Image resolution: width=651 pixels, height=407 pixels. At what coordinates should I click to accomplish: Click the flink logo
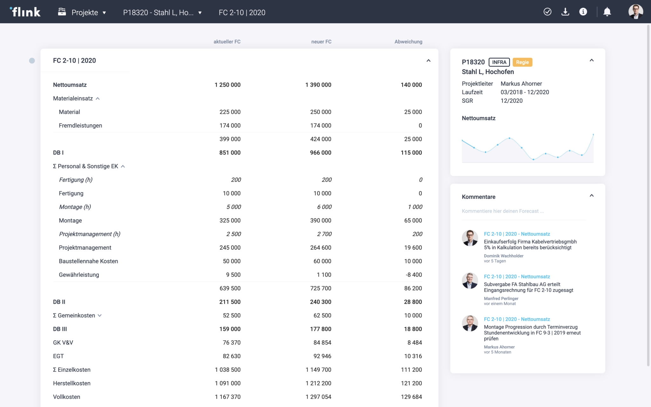[x=25, y=12]
